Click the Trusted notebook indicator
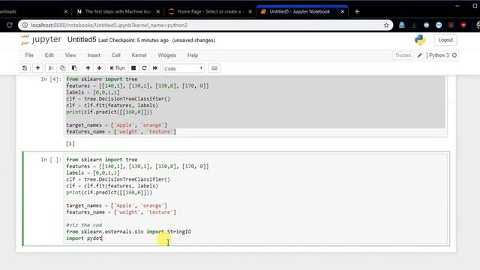The width and height of the screenshot is (480, 270). point(403,55)
